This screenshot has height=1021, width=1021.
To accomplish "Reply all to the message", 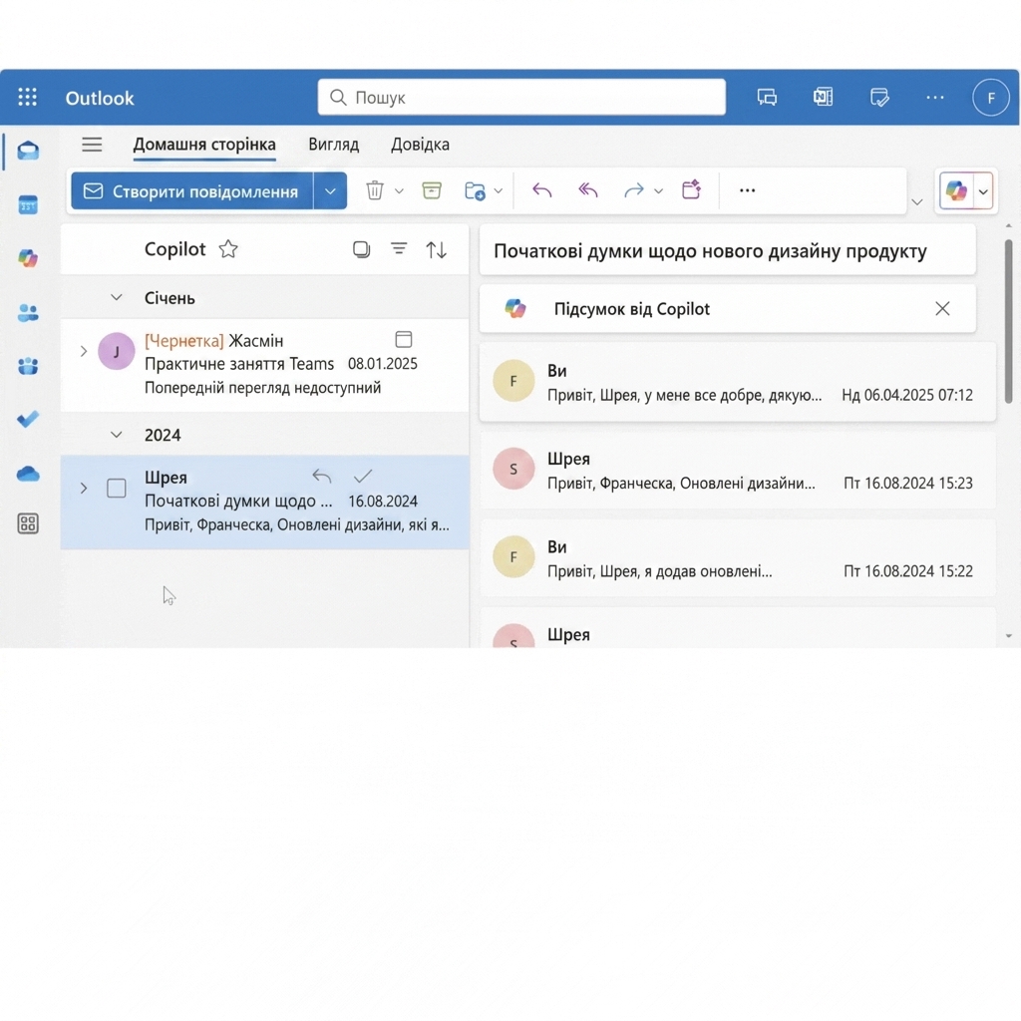I will (x=588, y=190).
